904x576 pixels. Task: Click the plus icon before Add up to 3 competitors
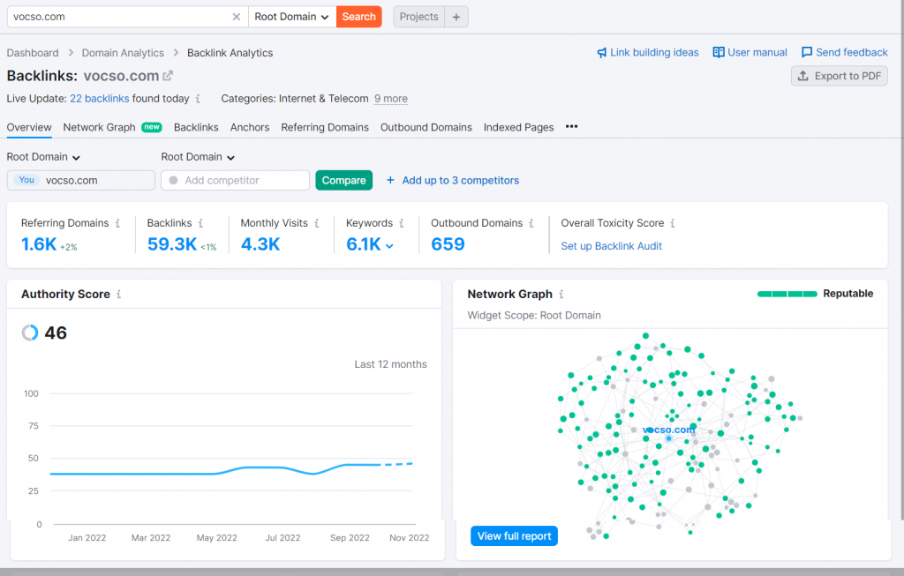(x=390, y=180)
